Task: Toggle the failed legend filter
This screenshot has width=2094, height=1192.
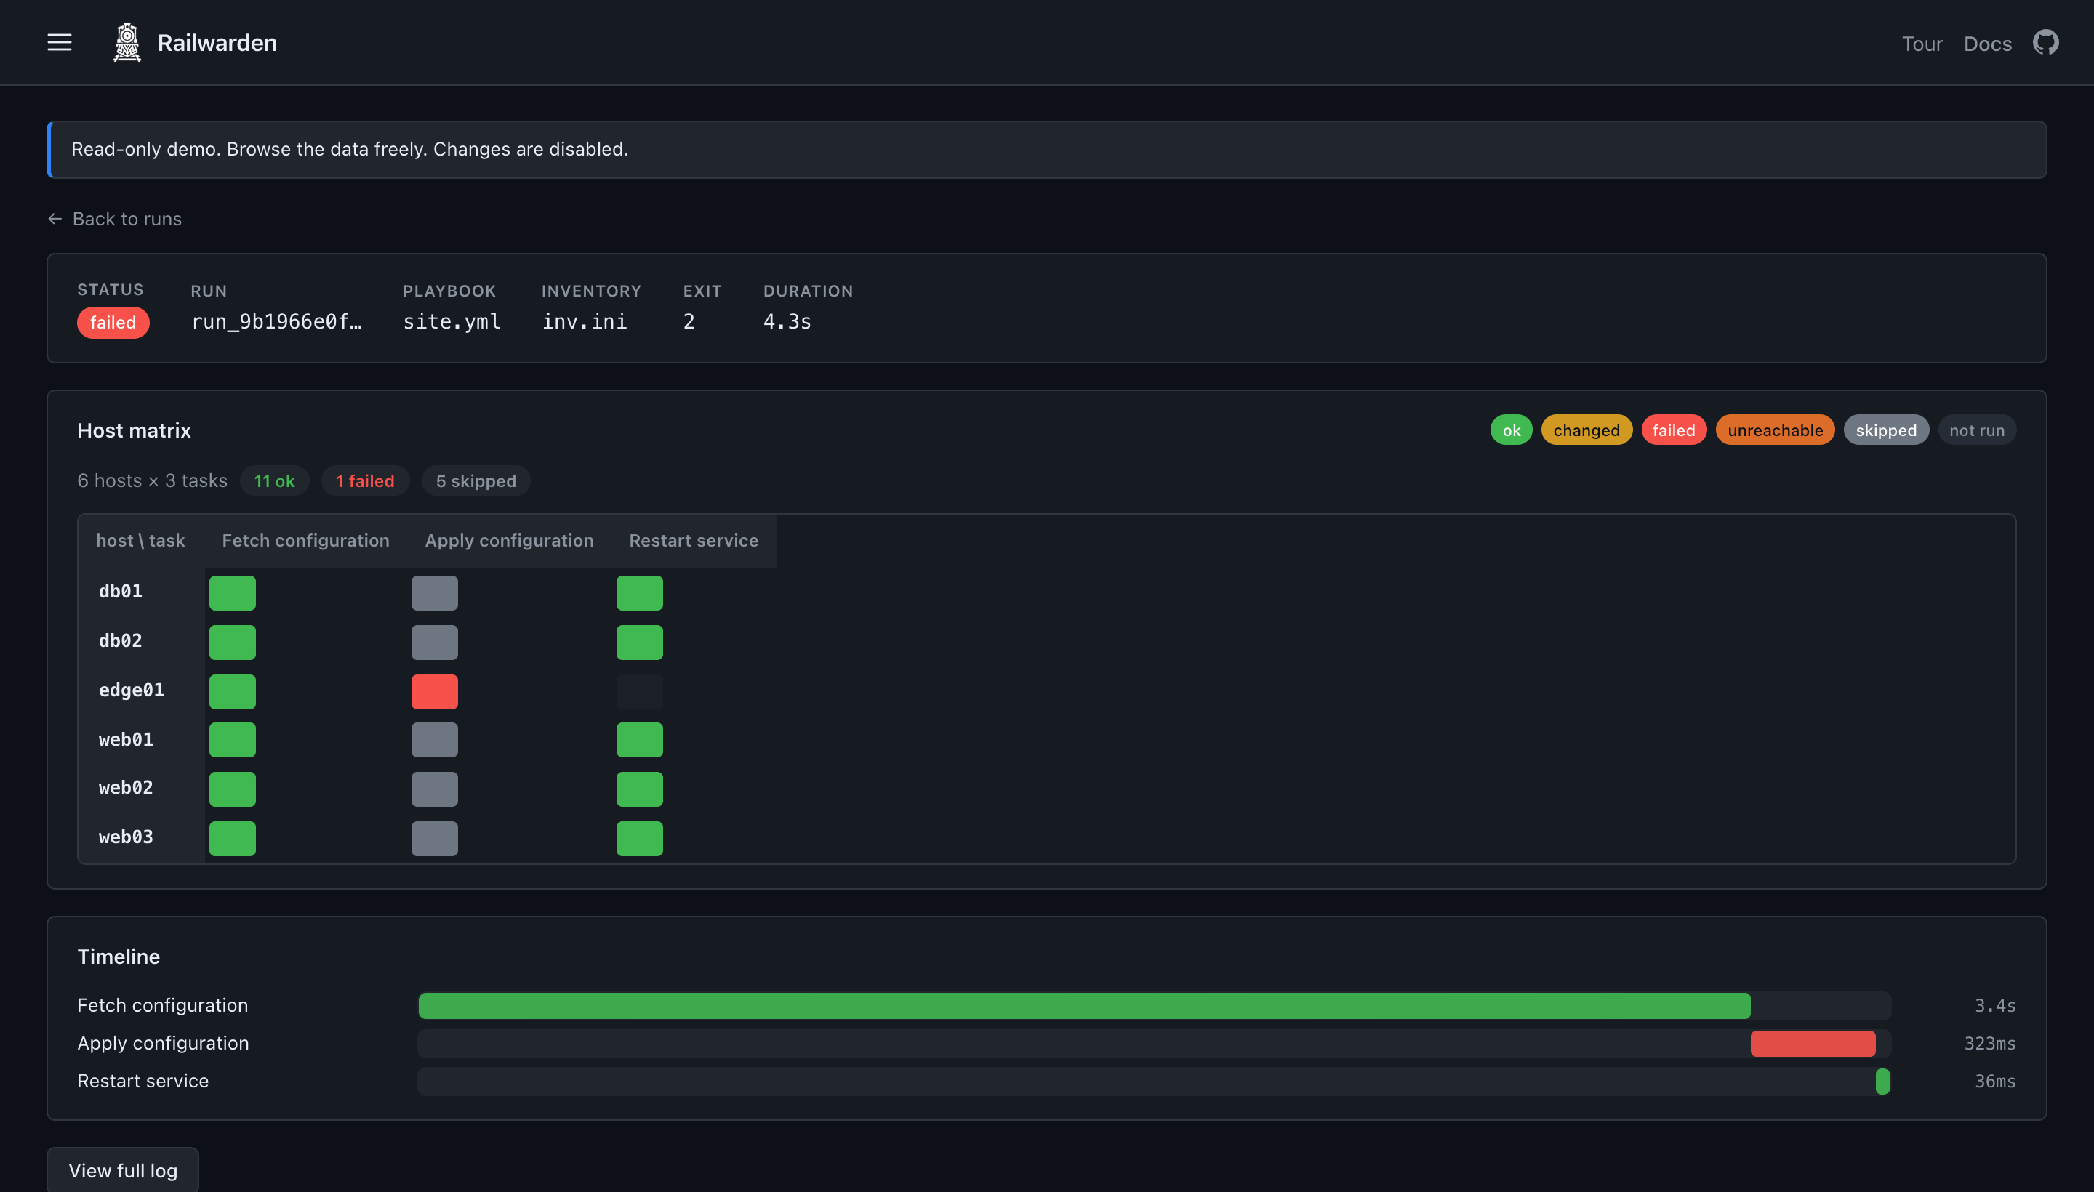Action: pyautogui.click(x=1673, y=430)
